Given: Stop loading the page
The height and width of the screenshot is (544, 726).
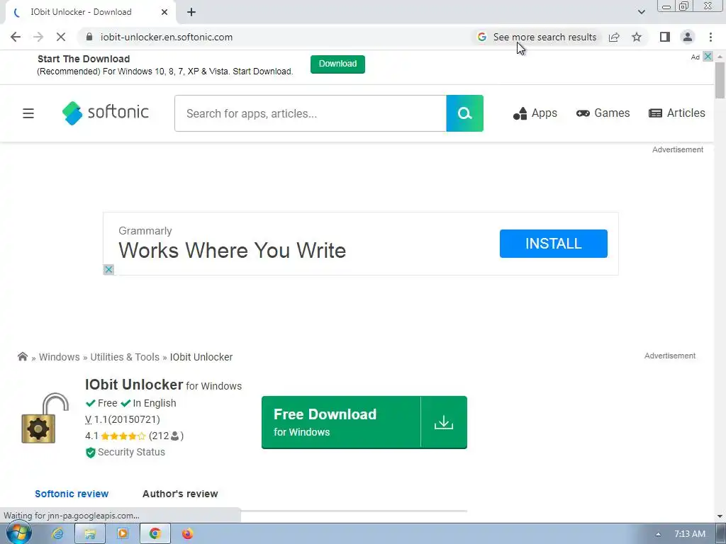Looking at the screenshot, I should (x=61, y=37).
